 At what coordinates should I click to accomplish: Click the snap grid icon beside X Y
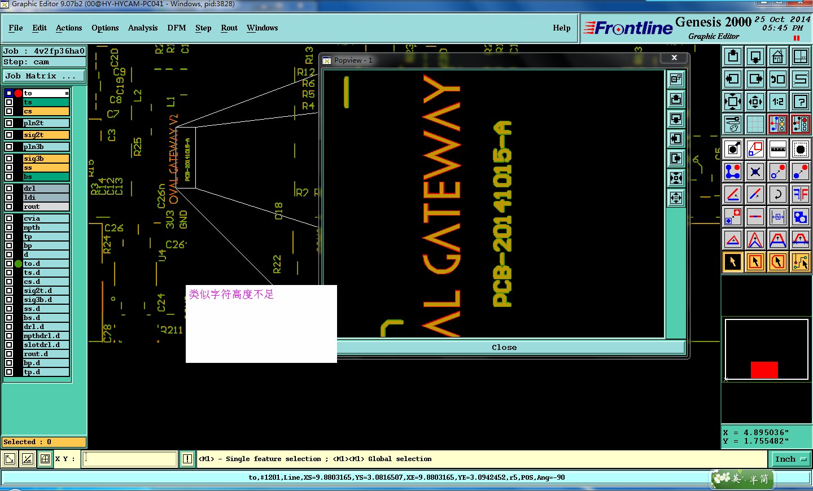pyautogui.click(x=45, y=459)
